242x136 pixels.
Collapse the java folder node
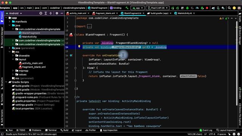pyautogui.click(x=10, y=25)
